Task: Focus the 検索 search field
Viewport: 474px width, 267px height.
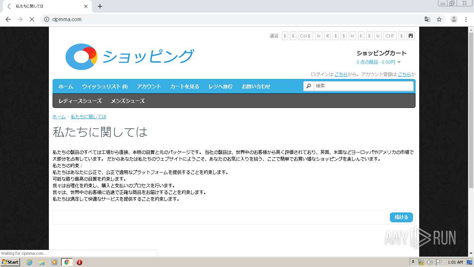Action: (363, 86)
